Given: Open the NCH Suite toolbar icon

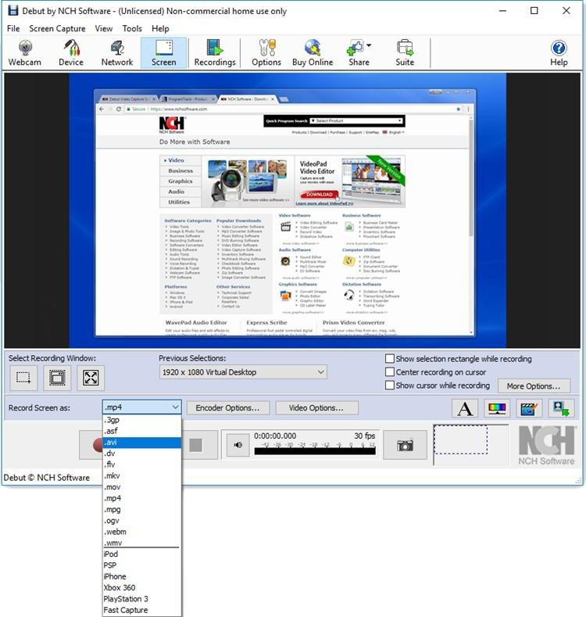Looking at the screenshot, I should point(405,53).
